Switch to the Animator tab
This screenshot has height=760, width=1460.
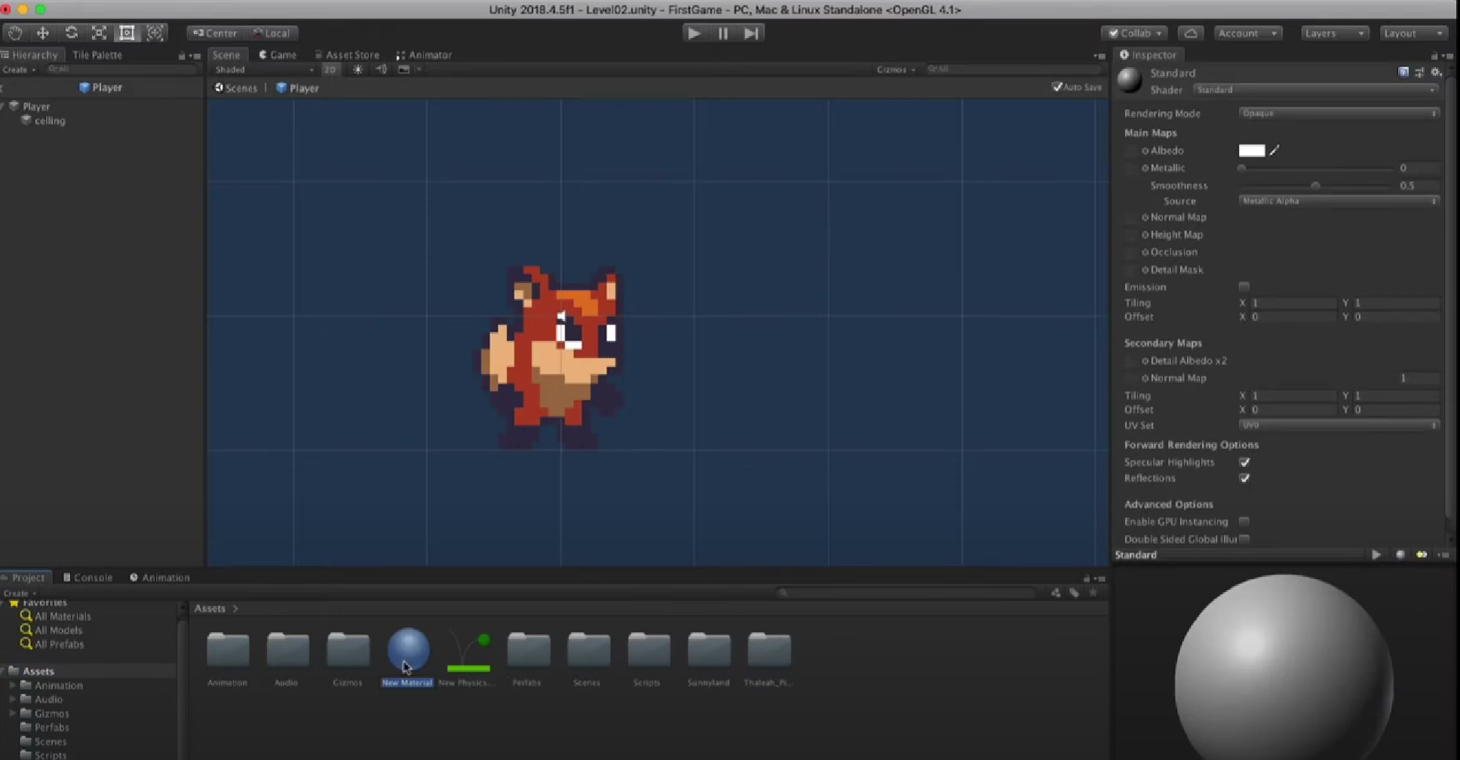424,55
